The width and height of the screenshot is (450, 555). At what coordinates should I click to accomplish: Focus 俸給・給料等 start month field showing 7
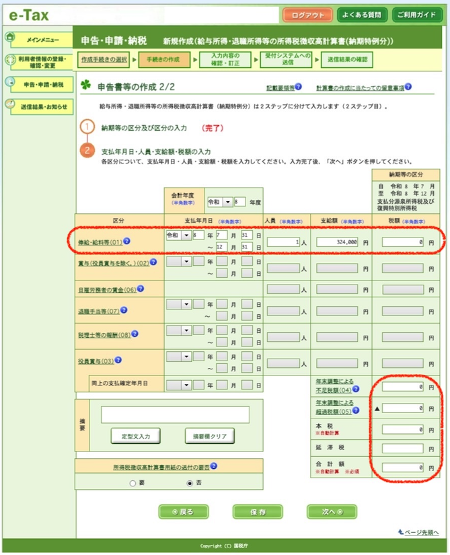(x=222, y=235)
